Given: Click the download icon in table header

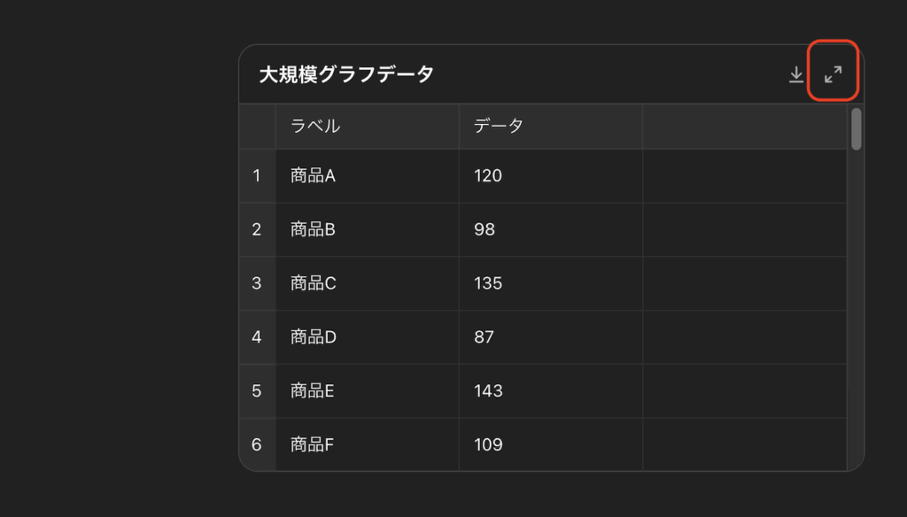Looking at the screenshot, I should [x=796, y=74].
